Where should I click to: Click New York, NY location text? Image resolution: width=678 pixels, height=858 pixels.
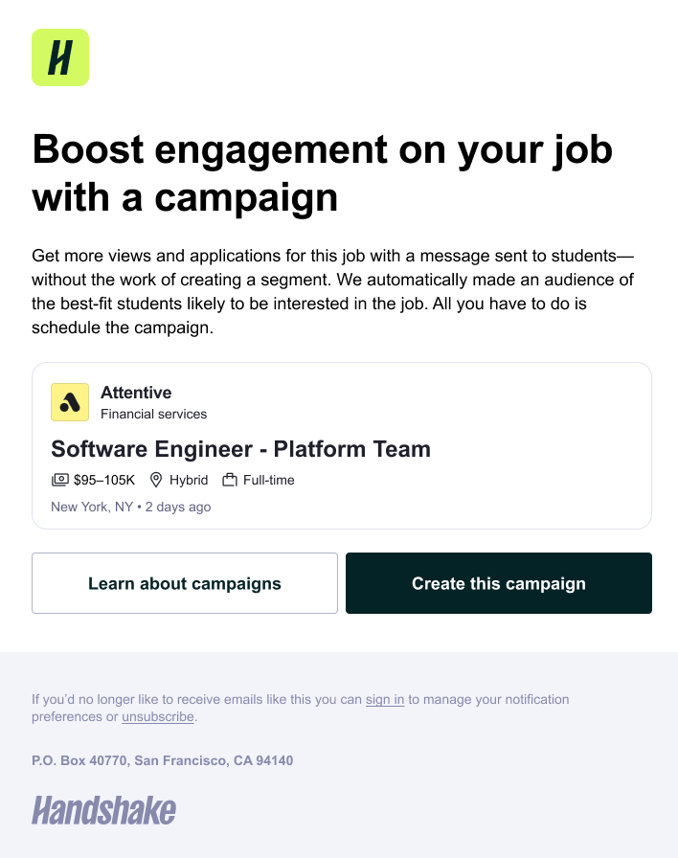coord(92,508)
